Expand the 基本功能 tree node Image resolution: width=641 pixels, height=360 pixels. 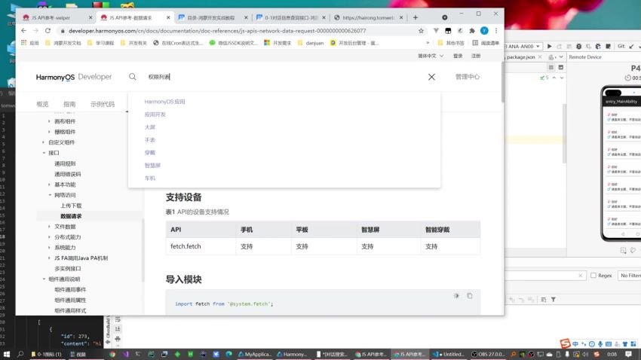pos(50,185)
